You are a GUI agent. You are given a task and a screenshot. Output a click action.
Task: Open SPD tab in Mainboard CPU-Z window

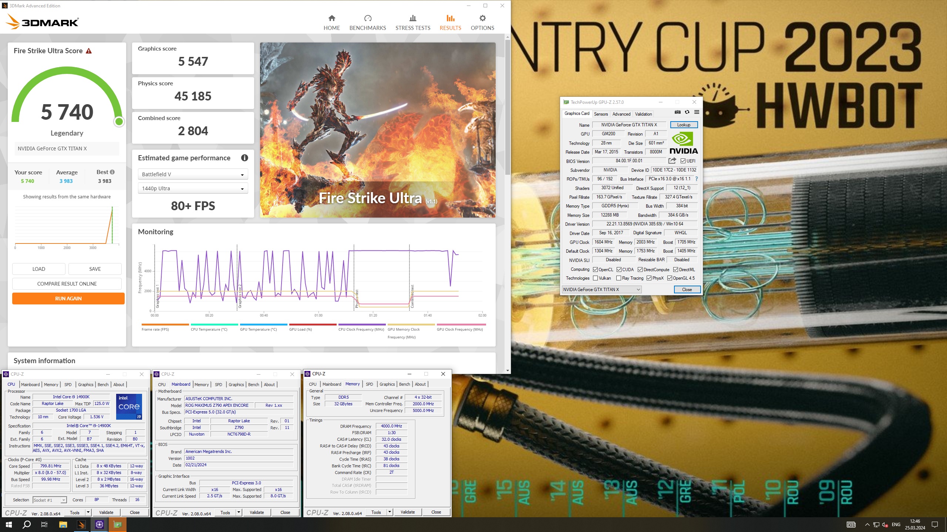click(x=218, y=385)
